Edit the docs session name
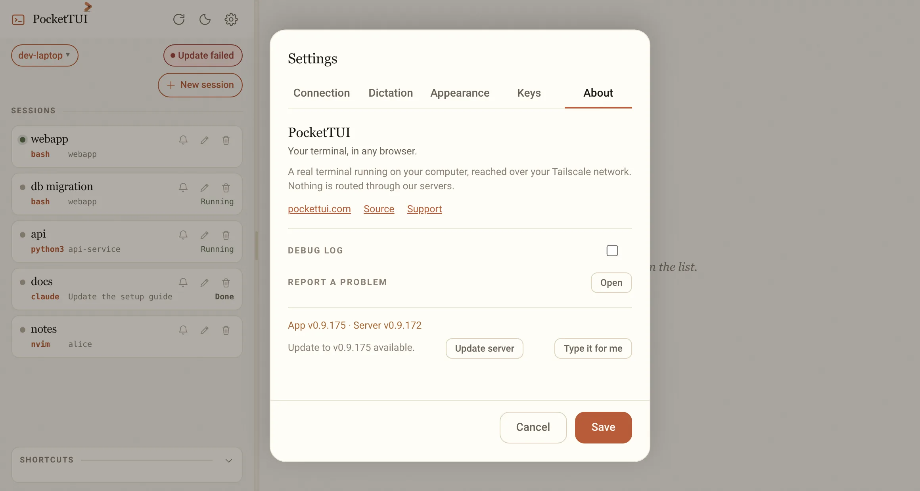 (x=205, y=282)
